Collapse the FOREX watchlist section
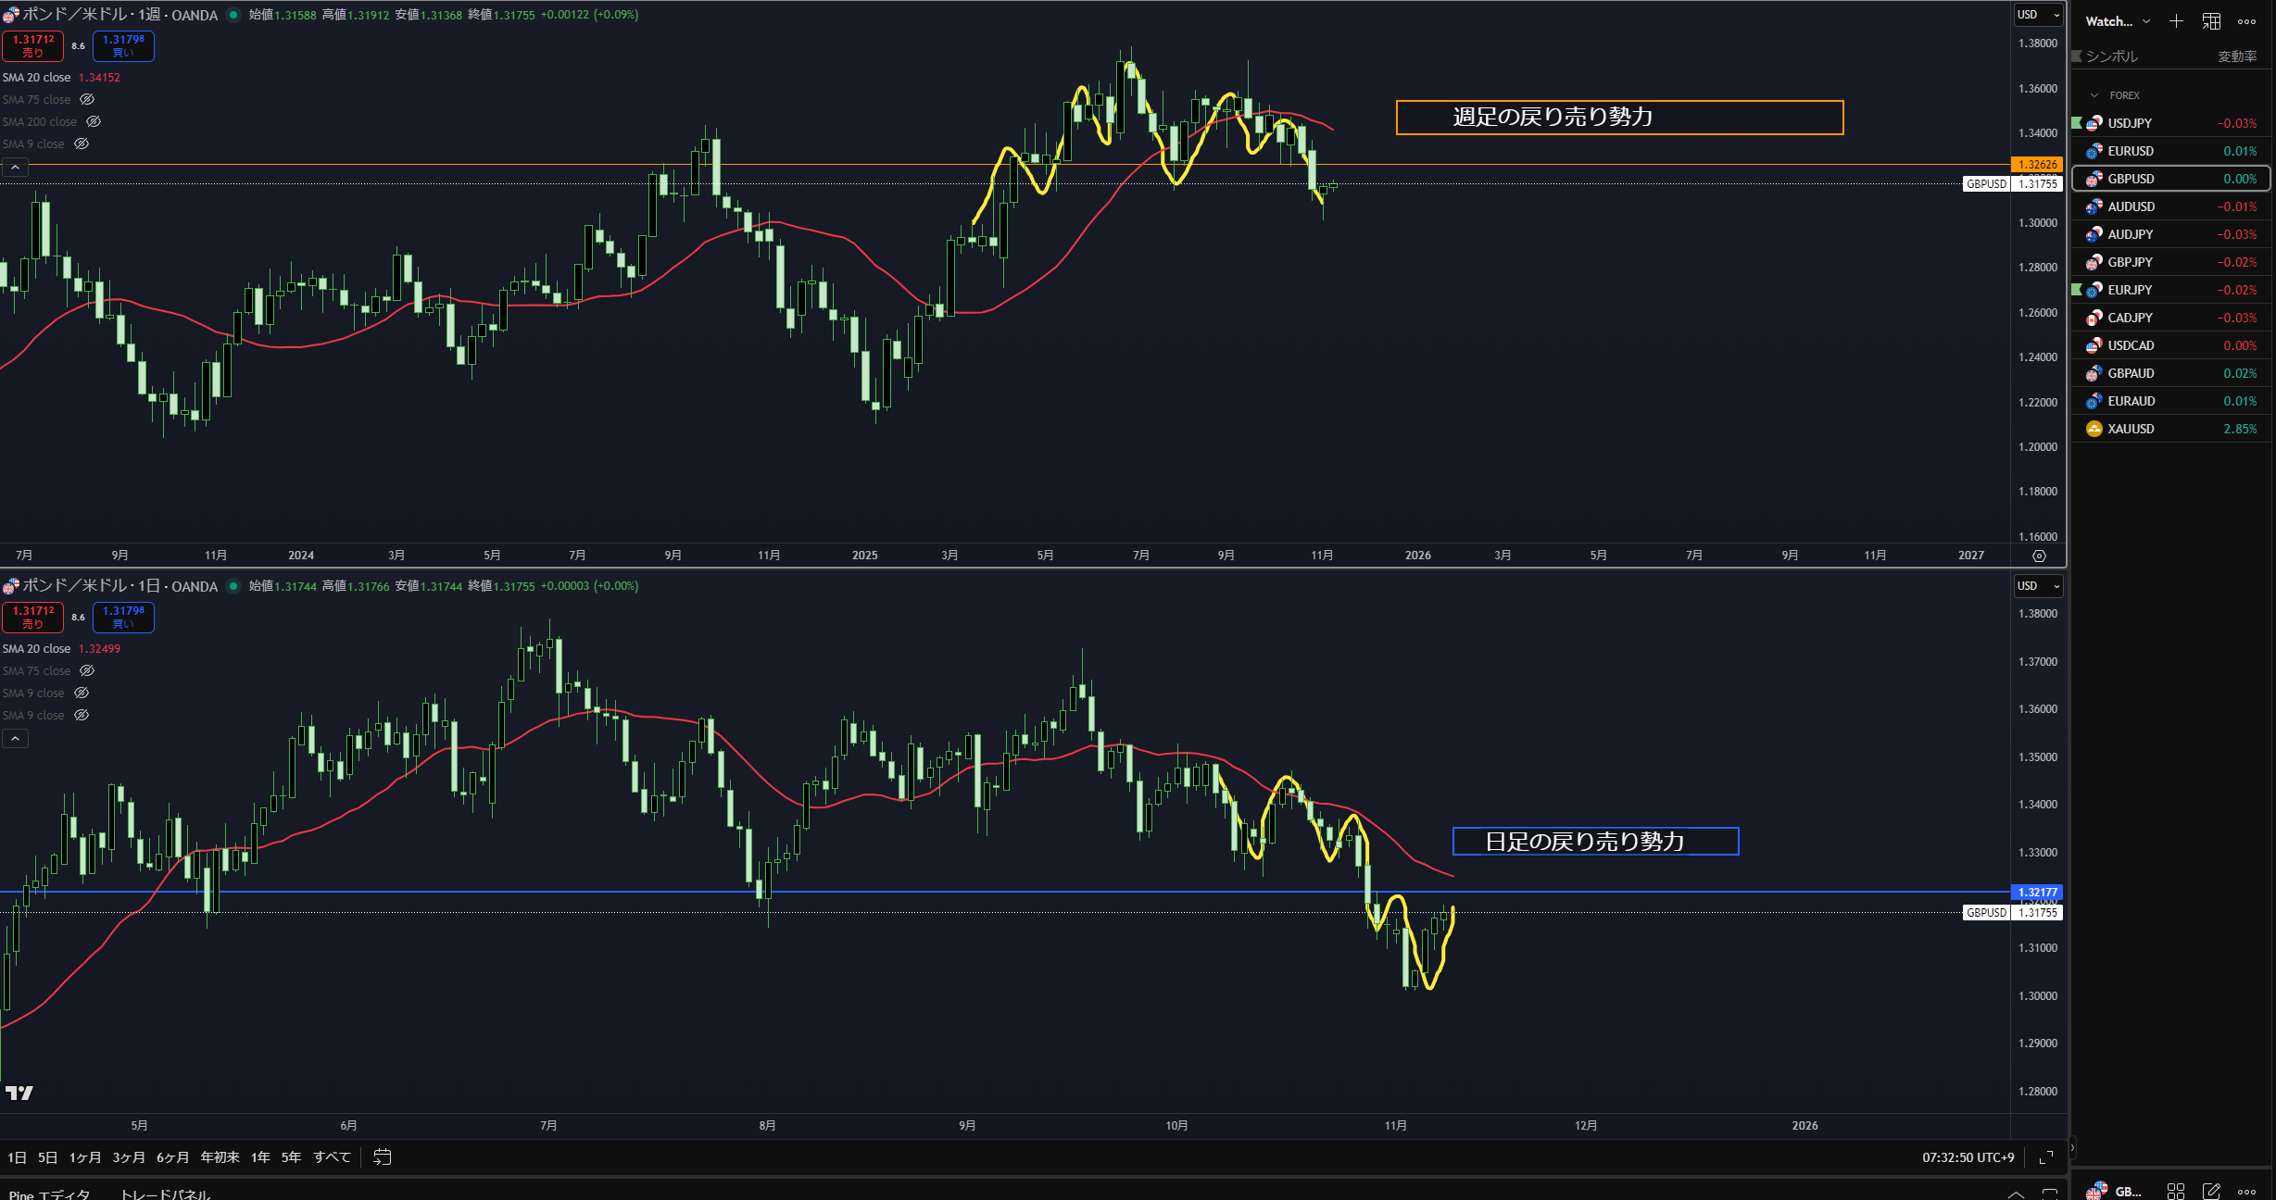This screenshot has height=1200, width=2276. pyautogui.click(x=2094, y=95)
